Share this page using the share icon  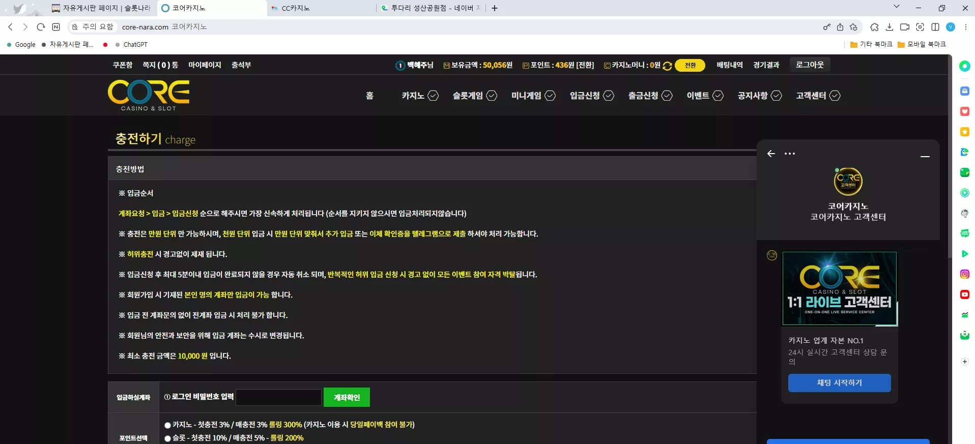840,27
